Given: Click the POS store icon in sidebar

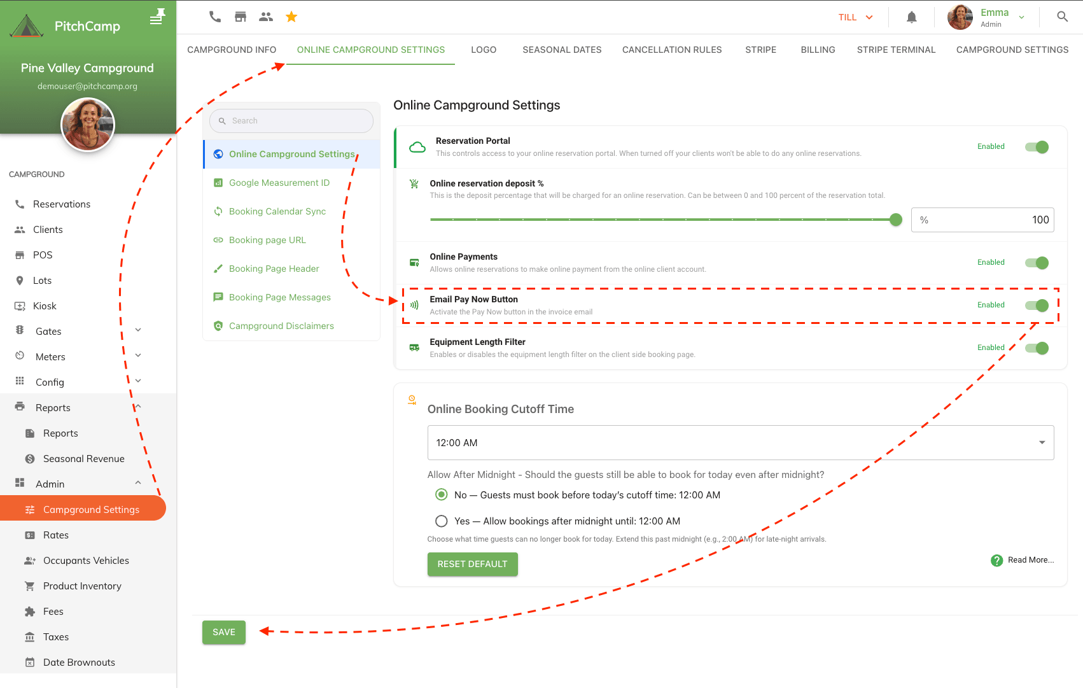Looking at the screenshot, I should [x=20, y=255].
